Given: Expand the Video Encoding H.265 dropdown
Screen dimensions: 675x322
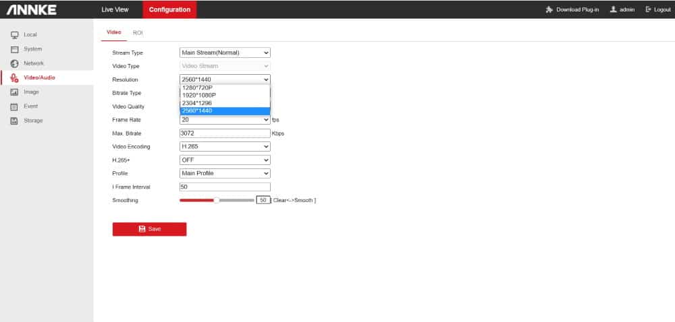Looking at the screenshot, I should point(225,146).
